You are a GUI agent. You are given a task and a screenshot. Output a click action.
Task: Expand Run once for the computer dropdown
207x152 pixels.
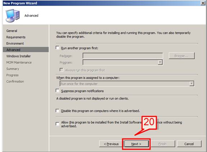coord(192,84)
